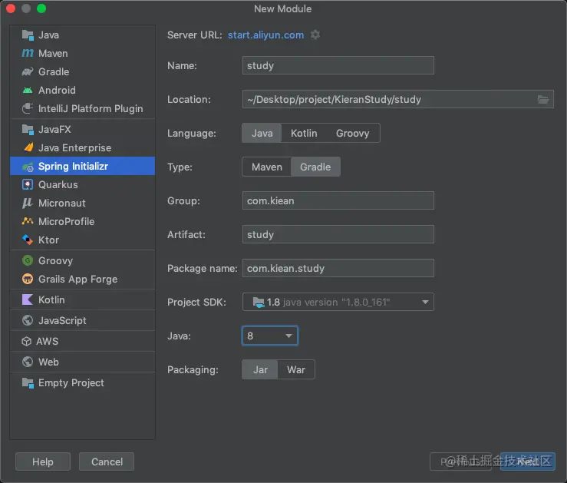Choose Maven as the project type
The height and width of the screenshot is (483, 567).
266,167
